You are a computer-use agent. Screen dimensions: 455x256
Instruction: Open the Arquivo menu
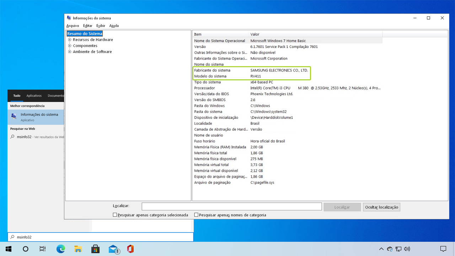click(x=73, y=26)
